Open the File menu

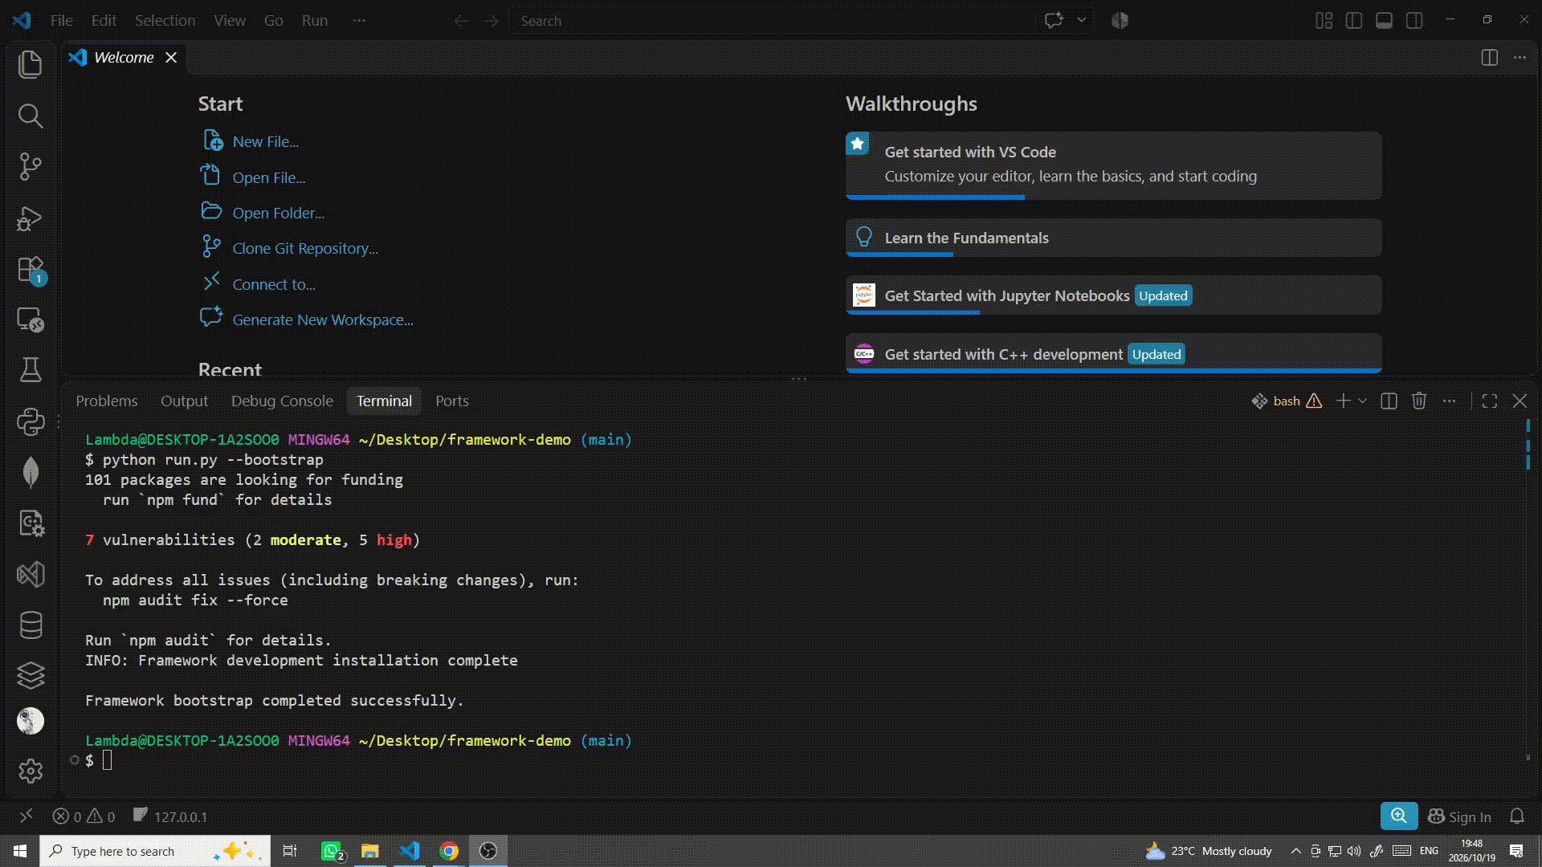62,21
